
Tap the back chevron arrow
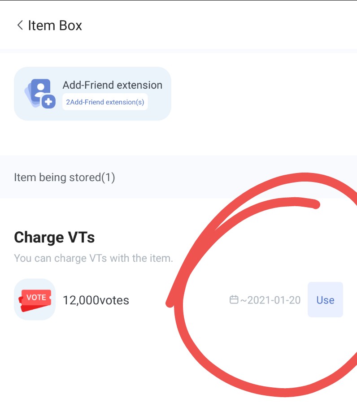(x=19, y=25)
